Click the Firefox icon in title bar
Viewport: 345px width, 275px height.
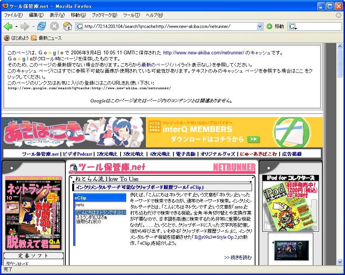(5, 6)
